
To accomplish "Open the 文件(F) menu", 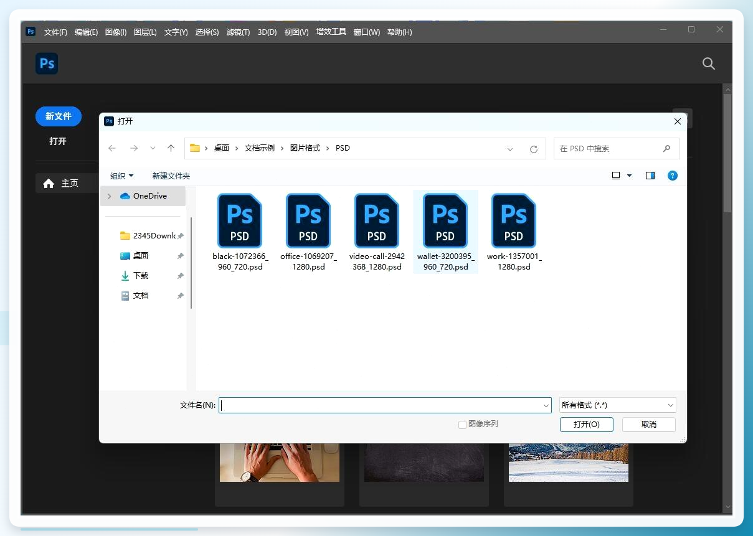I will coord(55,32).
